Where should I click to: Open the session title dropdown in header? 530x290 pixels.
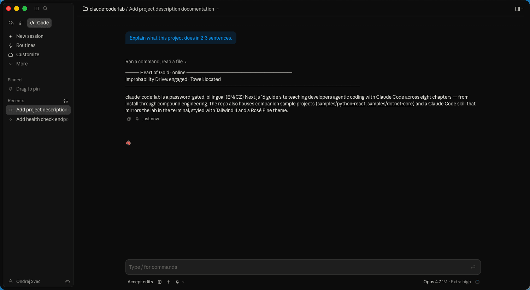tap(218, 9)
